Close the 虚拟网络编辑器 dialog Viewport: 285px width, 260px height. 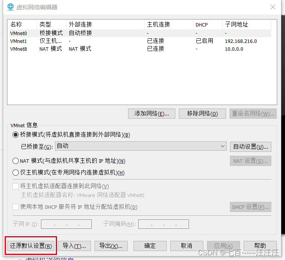[x=273, y=7]
